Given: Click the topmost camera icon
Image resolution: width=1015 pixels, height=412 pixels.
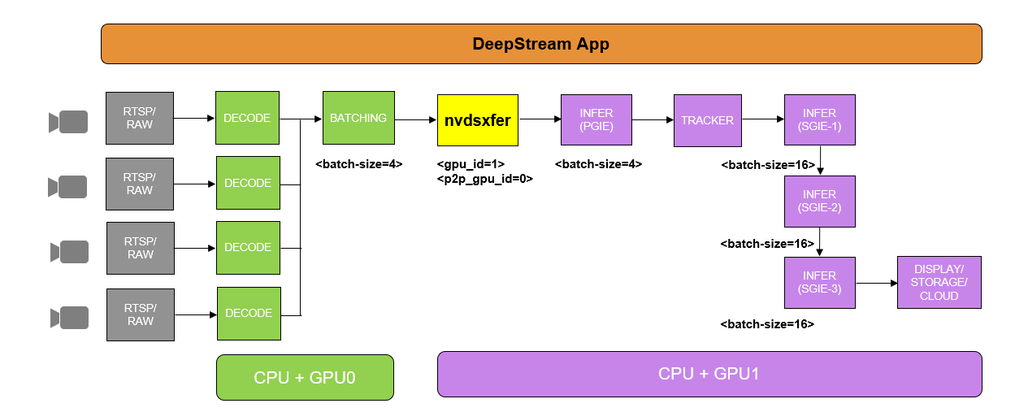Looking at the screenshot, I should (x=68, y=122).
